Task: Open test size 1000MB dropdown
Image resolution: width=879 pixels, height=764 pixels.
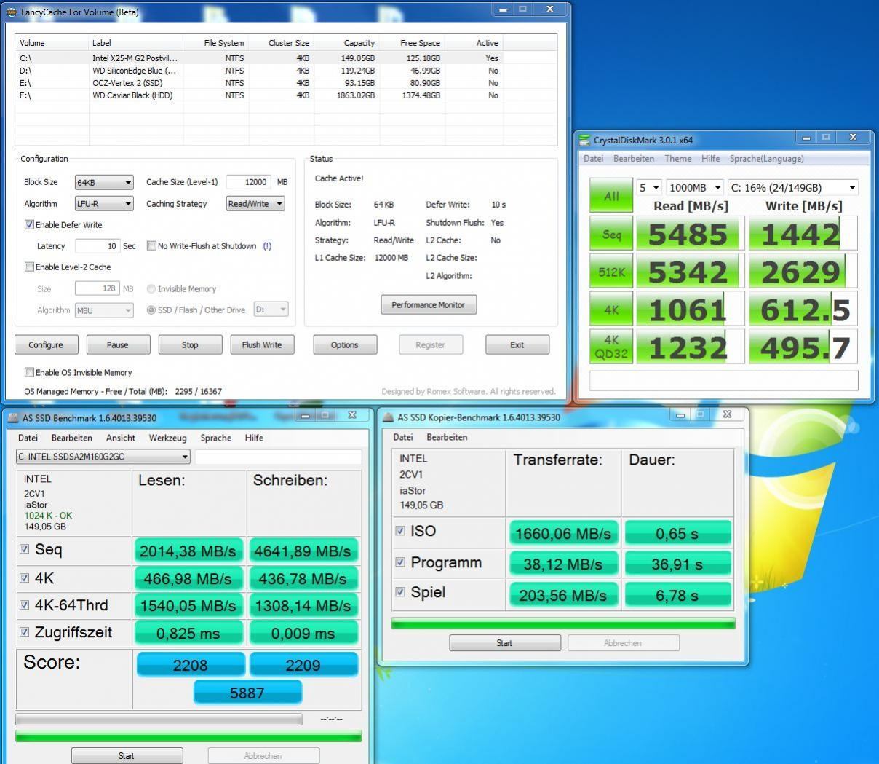Action: (695, 187)
